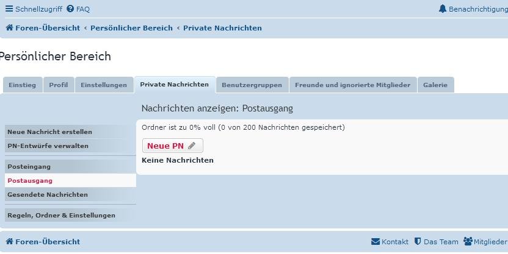The height and width of the screenshot is (254, 508).
Task: Open PN-Entwürfe verwalten
Action: 48,146
